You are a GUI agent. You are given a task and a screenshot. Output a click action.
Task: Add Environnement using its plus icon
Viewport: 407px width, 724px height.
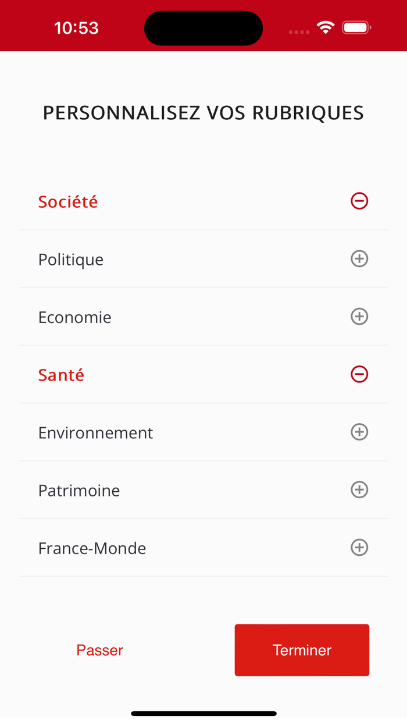click(x=359, y=432)
